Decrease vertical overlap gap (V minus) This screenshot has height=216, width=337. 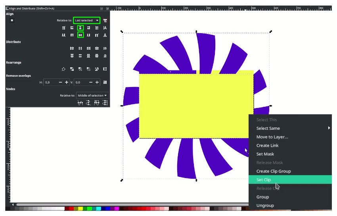[x=91, y=82]
